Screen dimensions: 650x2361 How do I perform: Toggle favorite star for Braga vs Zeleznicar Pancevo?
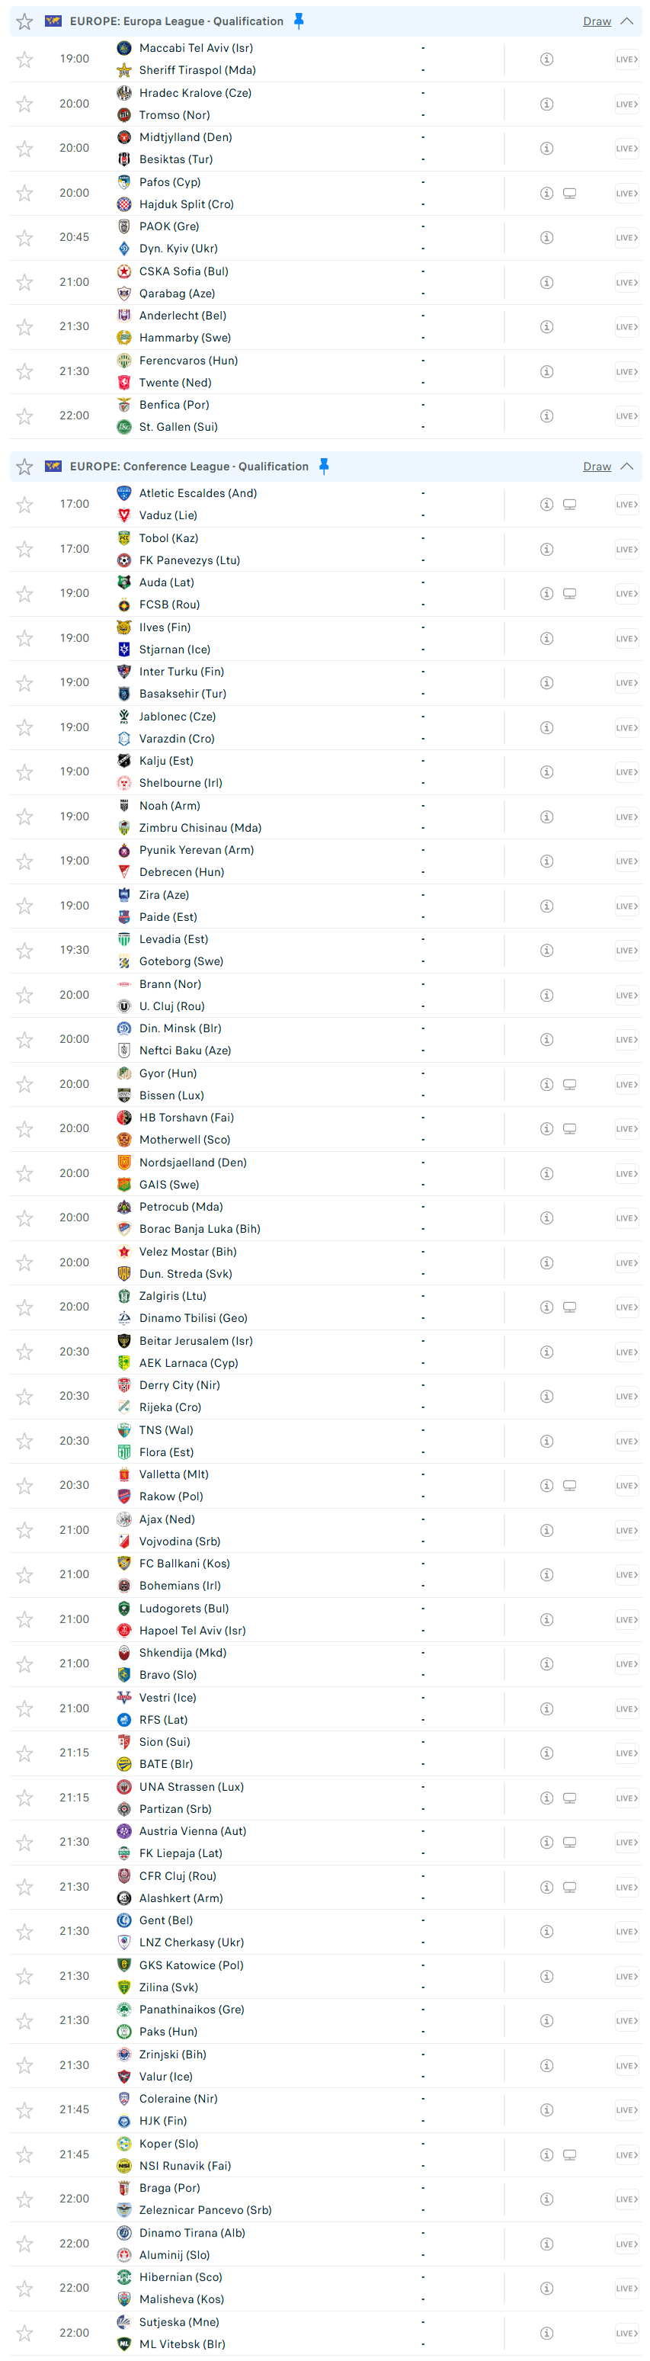[x=24, y=2199]
